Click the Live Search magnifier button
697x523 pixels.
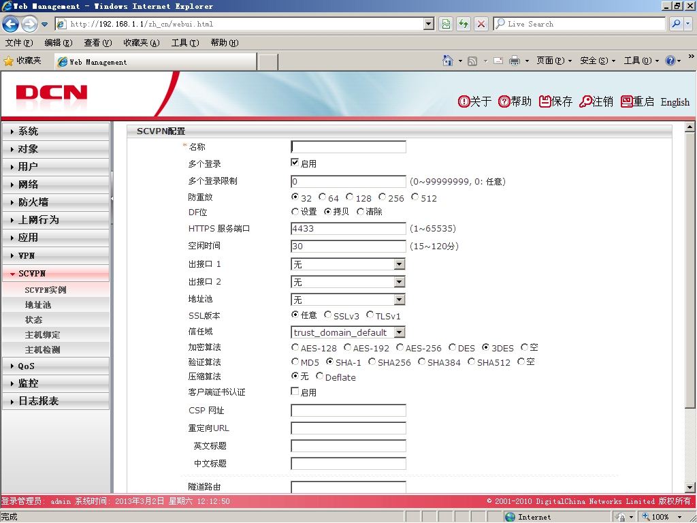pos(676,24)
